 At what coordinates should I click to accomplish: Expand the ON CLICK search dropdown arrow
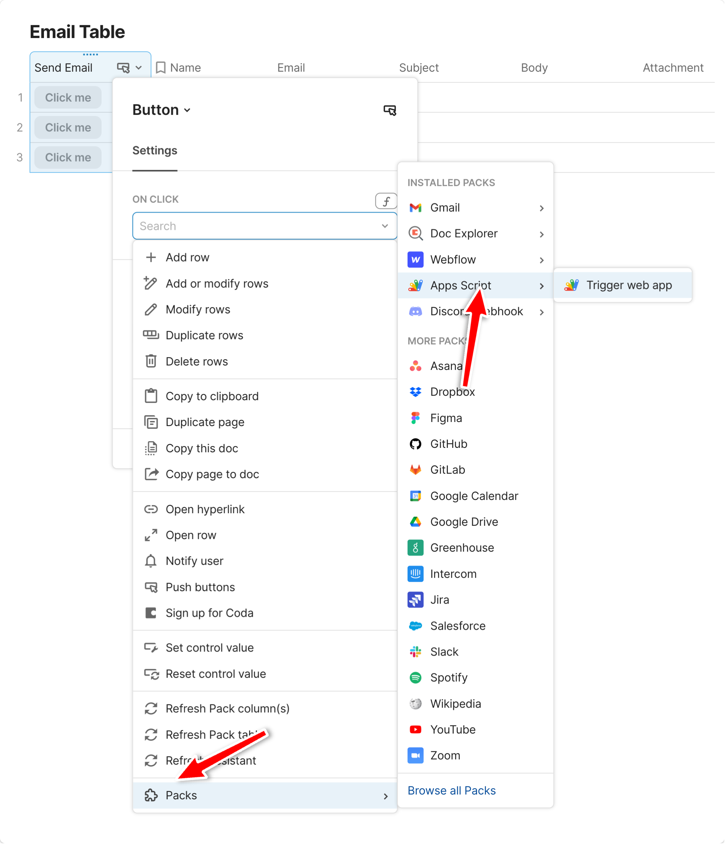click(385, 226)
